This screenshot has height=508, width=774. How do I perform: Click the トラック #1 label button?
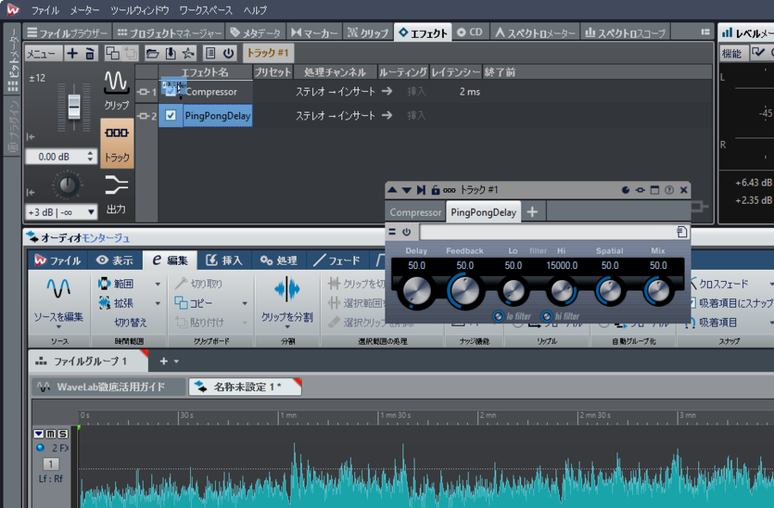[x=267, y=52]
